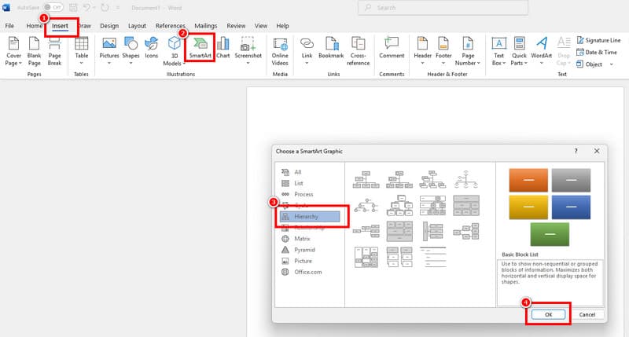Click the Cross-reference icon
Image resolution: width=629 pixels, height=337 pixels.
[358, 43]
